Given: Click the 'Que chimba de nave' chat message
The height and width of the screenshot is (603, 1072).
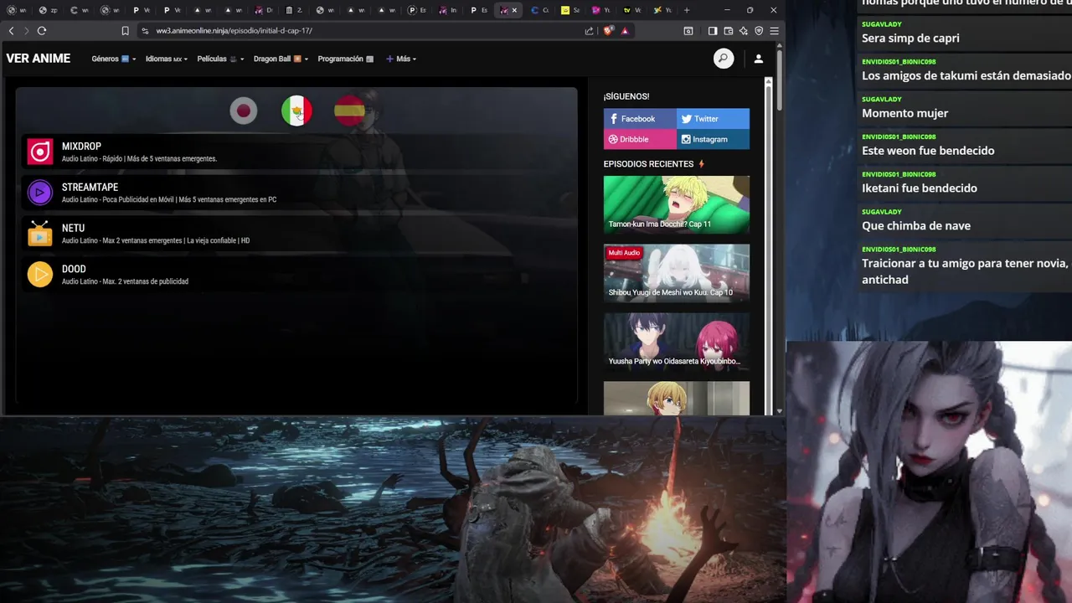Looking at the screenshot, I should (916, 225).
